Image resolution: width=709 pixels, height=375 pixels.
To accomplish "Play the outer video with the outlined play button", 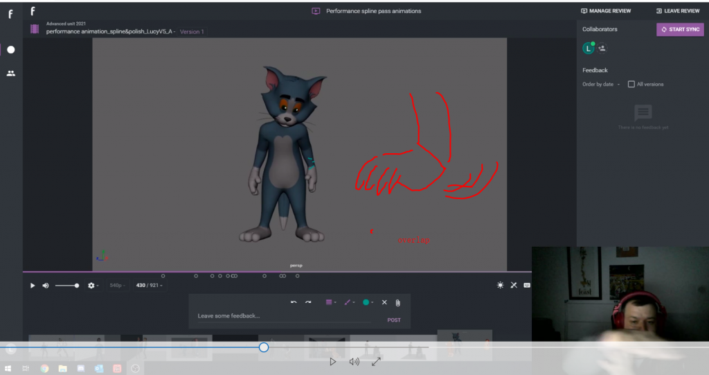I will click(x=333, y=361).
